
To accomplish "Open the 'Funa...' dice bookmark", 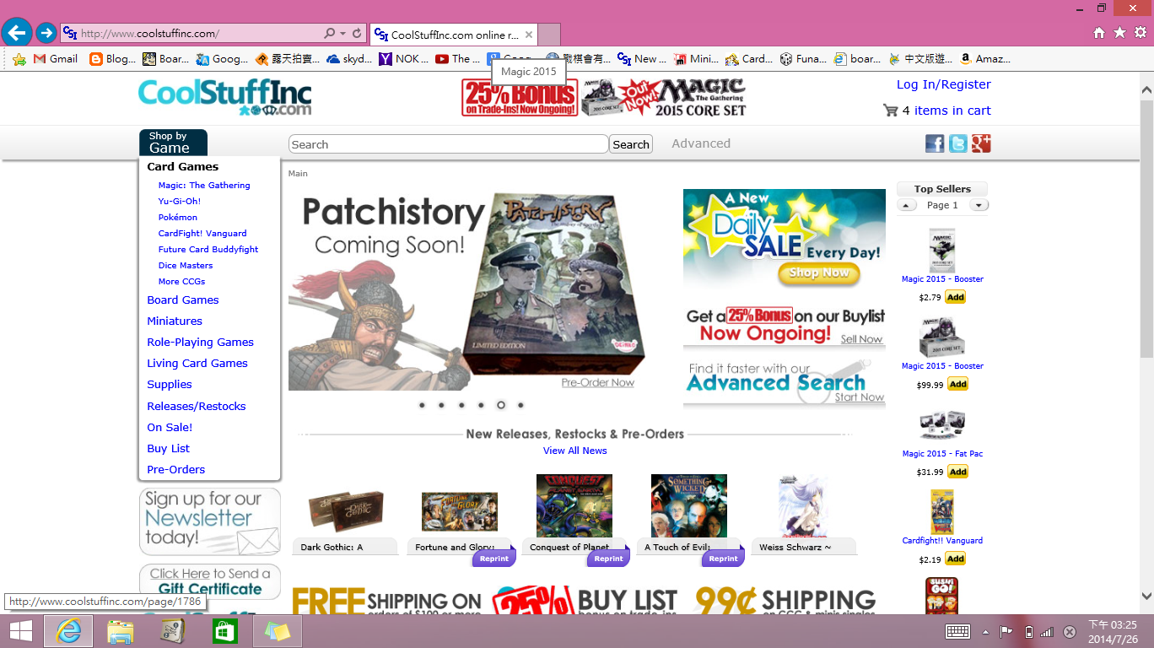I will point(803,59).
